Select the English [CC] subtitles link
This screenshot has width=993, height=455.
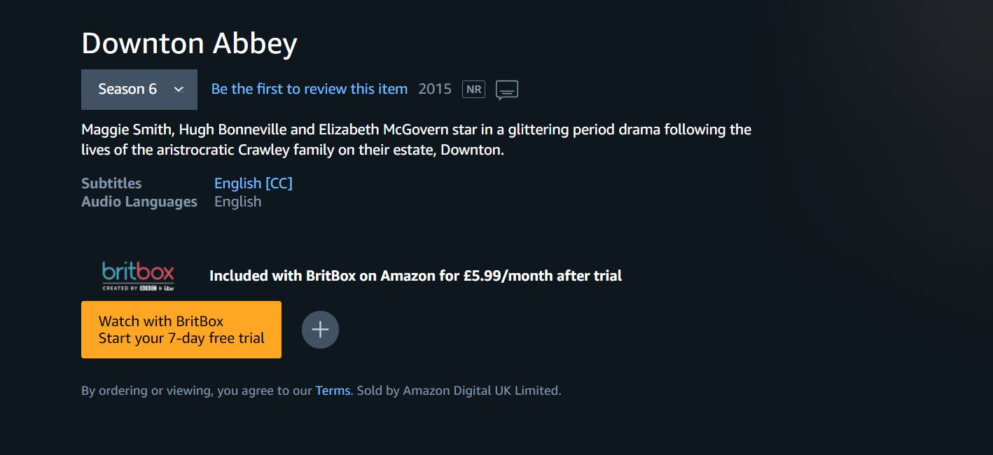[x=253, y=183]
